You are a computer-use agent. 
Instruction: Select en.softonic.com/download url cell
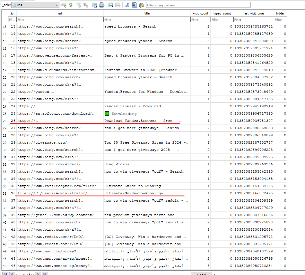[x=60, y=114]
